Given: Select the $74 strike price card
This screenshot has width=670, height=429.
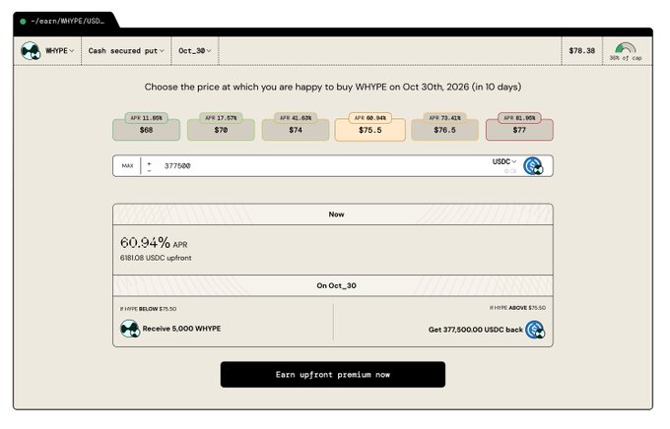Looking at the screenshot, I should (x=296, y=130).
